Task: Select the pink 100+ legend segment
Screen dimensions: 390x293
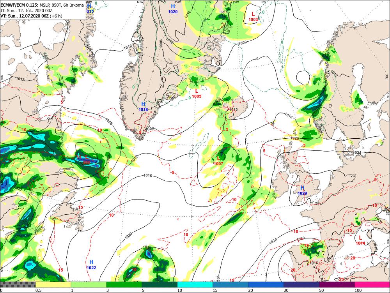Action: [372, 284]
